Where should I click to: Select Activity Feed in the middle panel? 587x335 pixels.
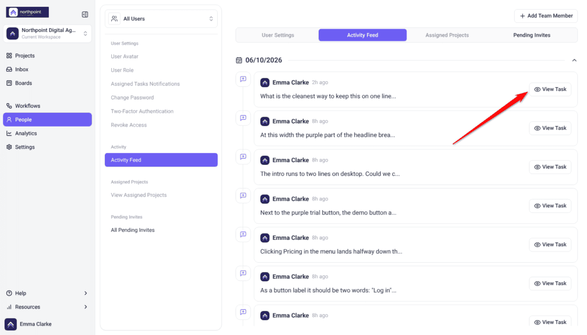(x=161, y=160)
